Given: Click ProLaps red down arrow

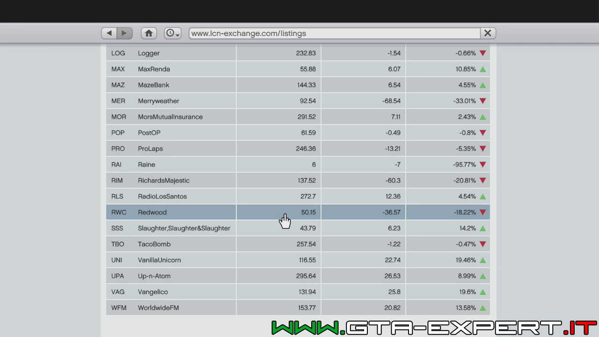Looking at the screenshot, I should (x=483, y=149).
